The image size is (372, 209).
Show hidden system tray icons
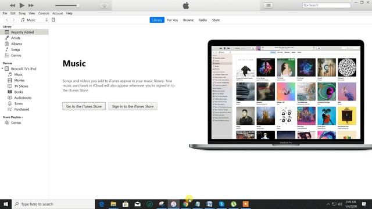328,204
